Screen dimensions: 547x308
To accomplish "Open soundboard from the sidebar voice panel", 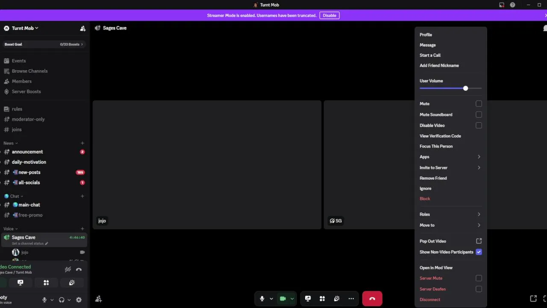I will tap(72, 282).
